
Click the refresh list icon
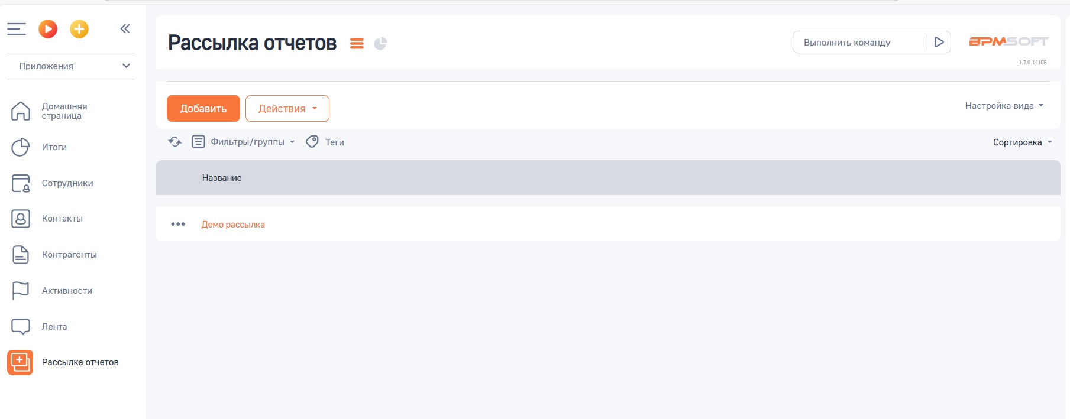tap(174, 142)
